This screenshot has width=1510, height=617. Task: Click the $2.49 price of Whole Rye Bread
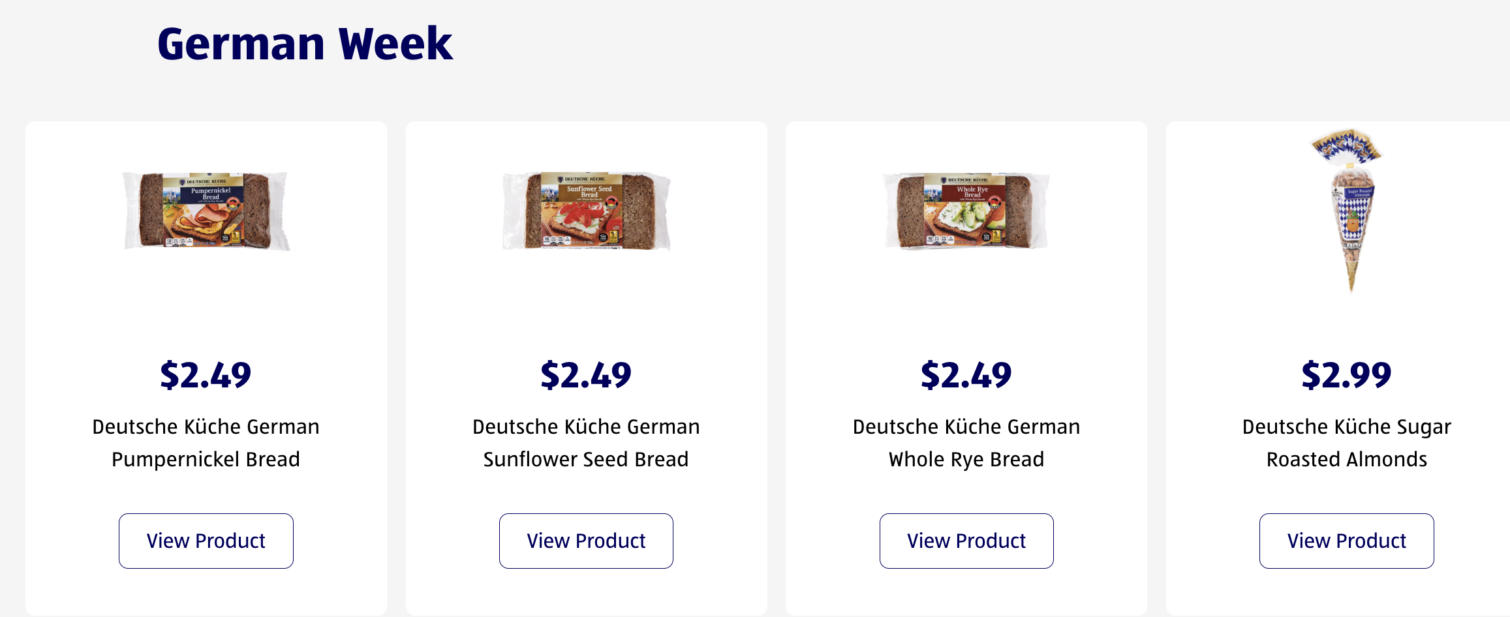pos(966,375)
